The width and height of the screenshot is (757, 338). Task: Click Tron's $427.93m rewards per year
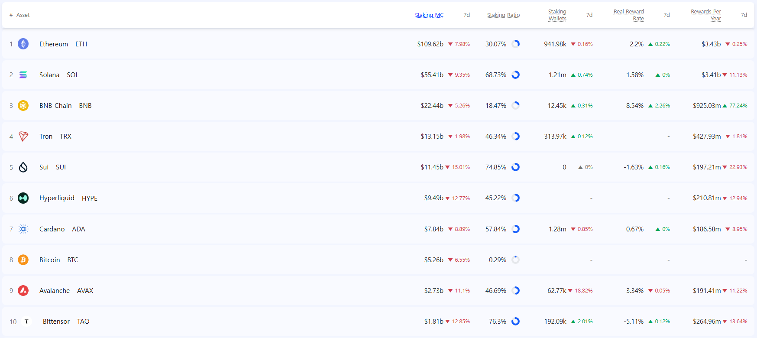pyautogui.click(x=707, y=136)
